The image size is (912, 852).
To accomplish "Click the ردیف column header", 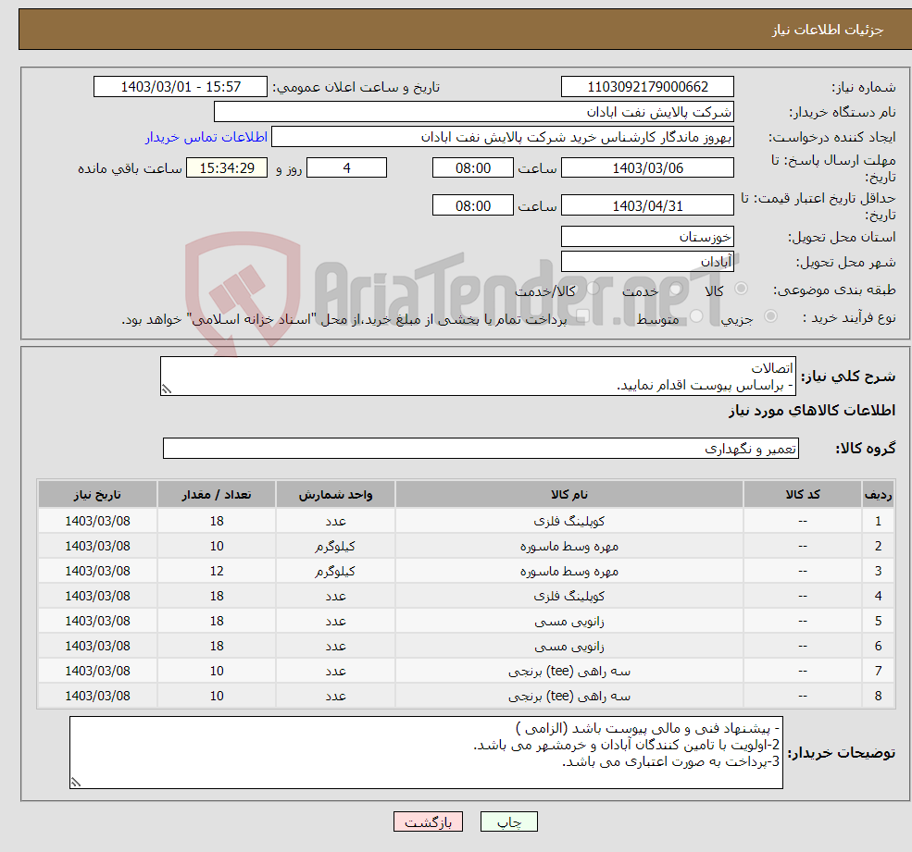I will [878, 495].
